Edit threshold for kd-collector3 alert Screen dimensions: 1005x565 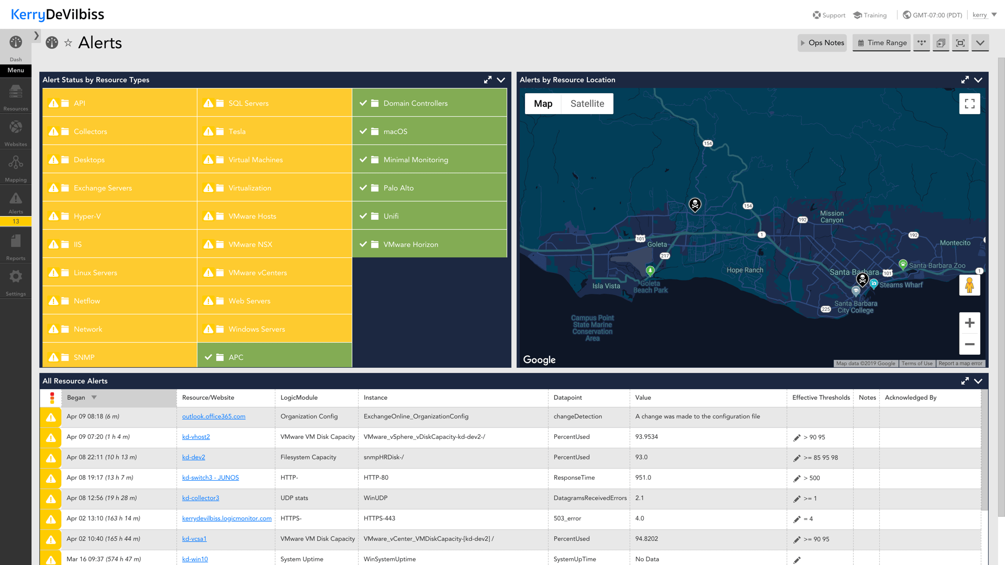(797, 499)
